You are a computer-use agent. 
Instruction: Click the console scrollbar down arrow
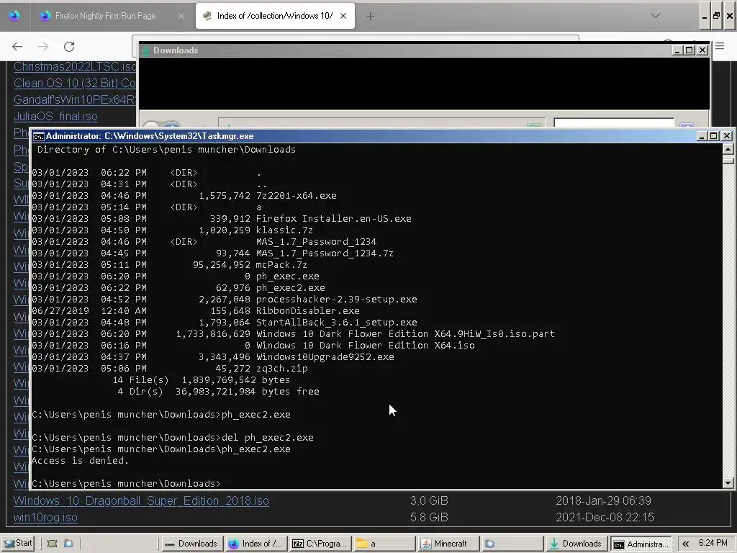click(x=728, y=483)
